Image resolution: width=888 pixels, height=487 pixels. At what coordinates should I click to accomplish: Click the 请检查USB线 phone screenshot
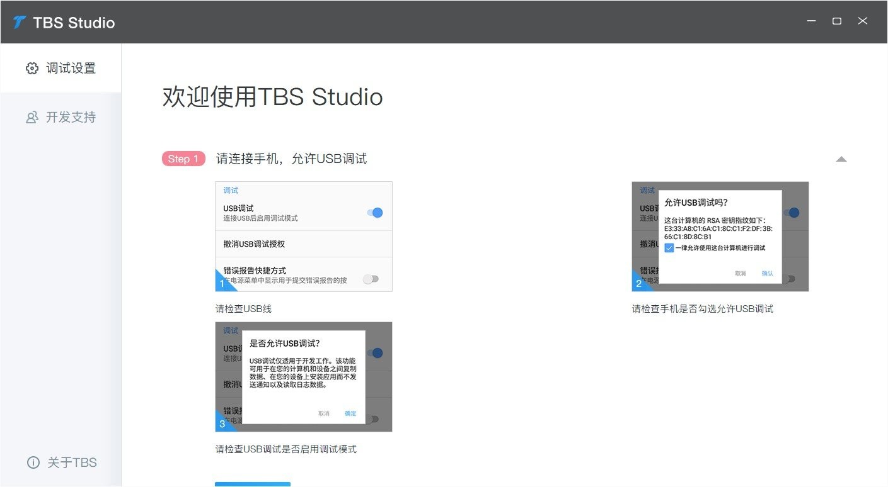click(304, 237)
